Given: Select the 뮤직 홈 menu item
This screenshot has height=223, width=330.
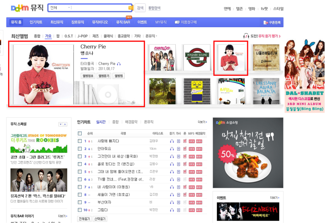Looking at the screenshot, I should (16, 22).
